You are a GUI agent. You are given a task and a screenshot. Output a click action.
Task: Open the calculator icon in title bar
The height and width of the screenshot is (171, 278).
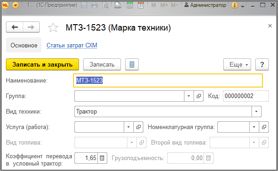tap(130, 5)
